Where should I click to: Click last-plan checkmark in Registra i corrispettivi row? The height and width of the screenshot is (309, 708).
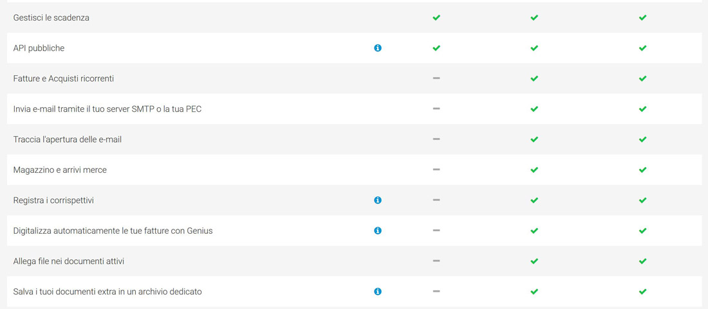[642, 200]
